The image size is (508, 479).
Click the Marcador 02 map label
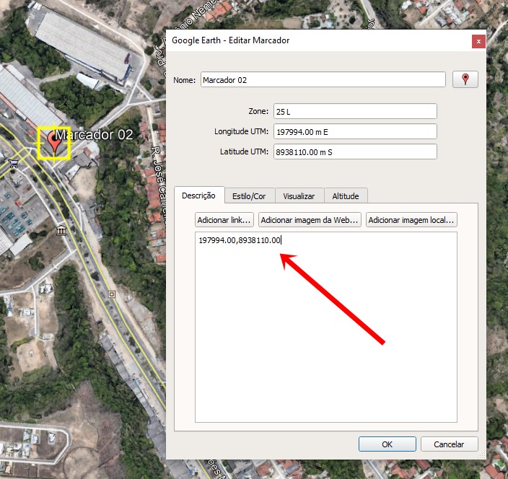point(94,135)
